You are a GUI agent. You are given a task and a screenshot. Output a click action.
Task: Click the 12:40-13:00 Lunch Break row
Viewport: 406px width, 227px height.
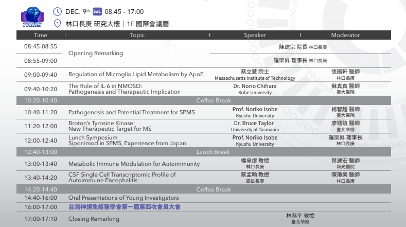pos(204,152)
